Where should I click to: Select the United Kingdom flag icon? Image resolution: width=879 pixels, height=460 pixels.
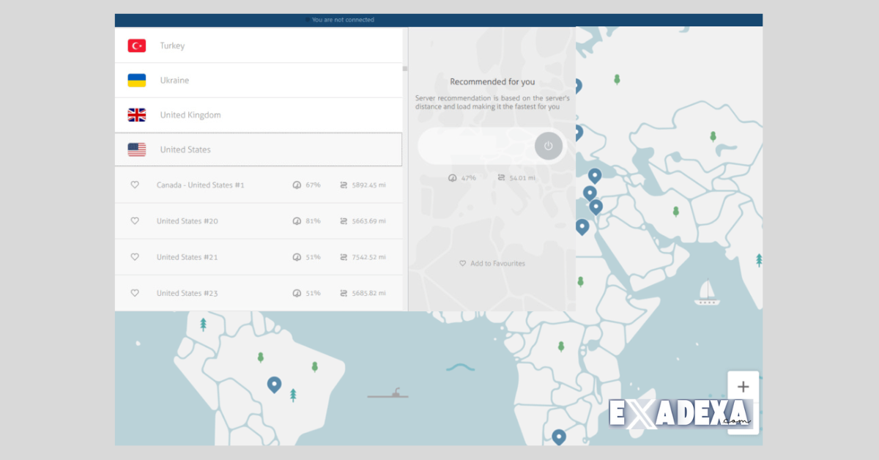pos(136,114)
